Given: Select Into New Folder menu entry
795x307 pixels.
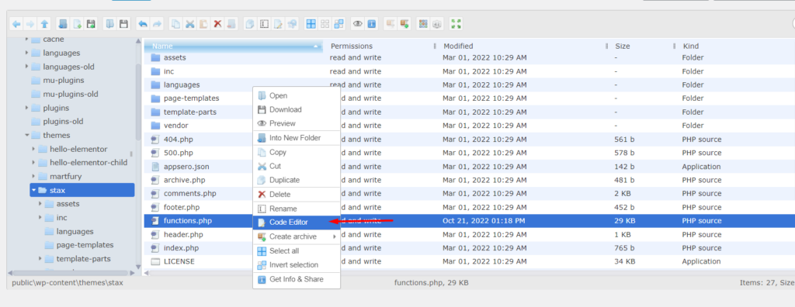Looking at the screenshot, I should [296, 138].
